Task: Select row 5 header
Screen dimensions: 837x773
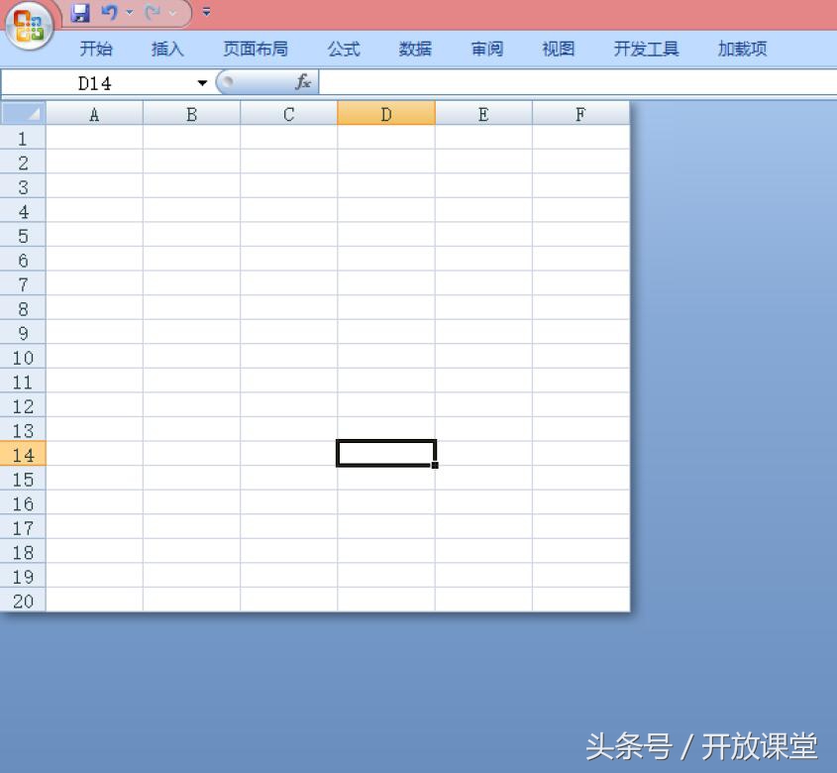Action: click(x=23, y=235)
